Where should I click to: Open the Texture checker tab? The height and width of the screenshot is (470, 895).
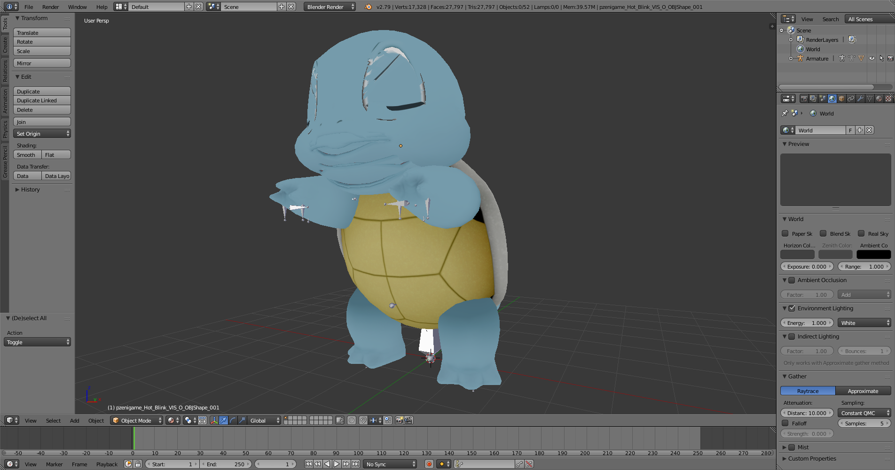pos(888,99)
